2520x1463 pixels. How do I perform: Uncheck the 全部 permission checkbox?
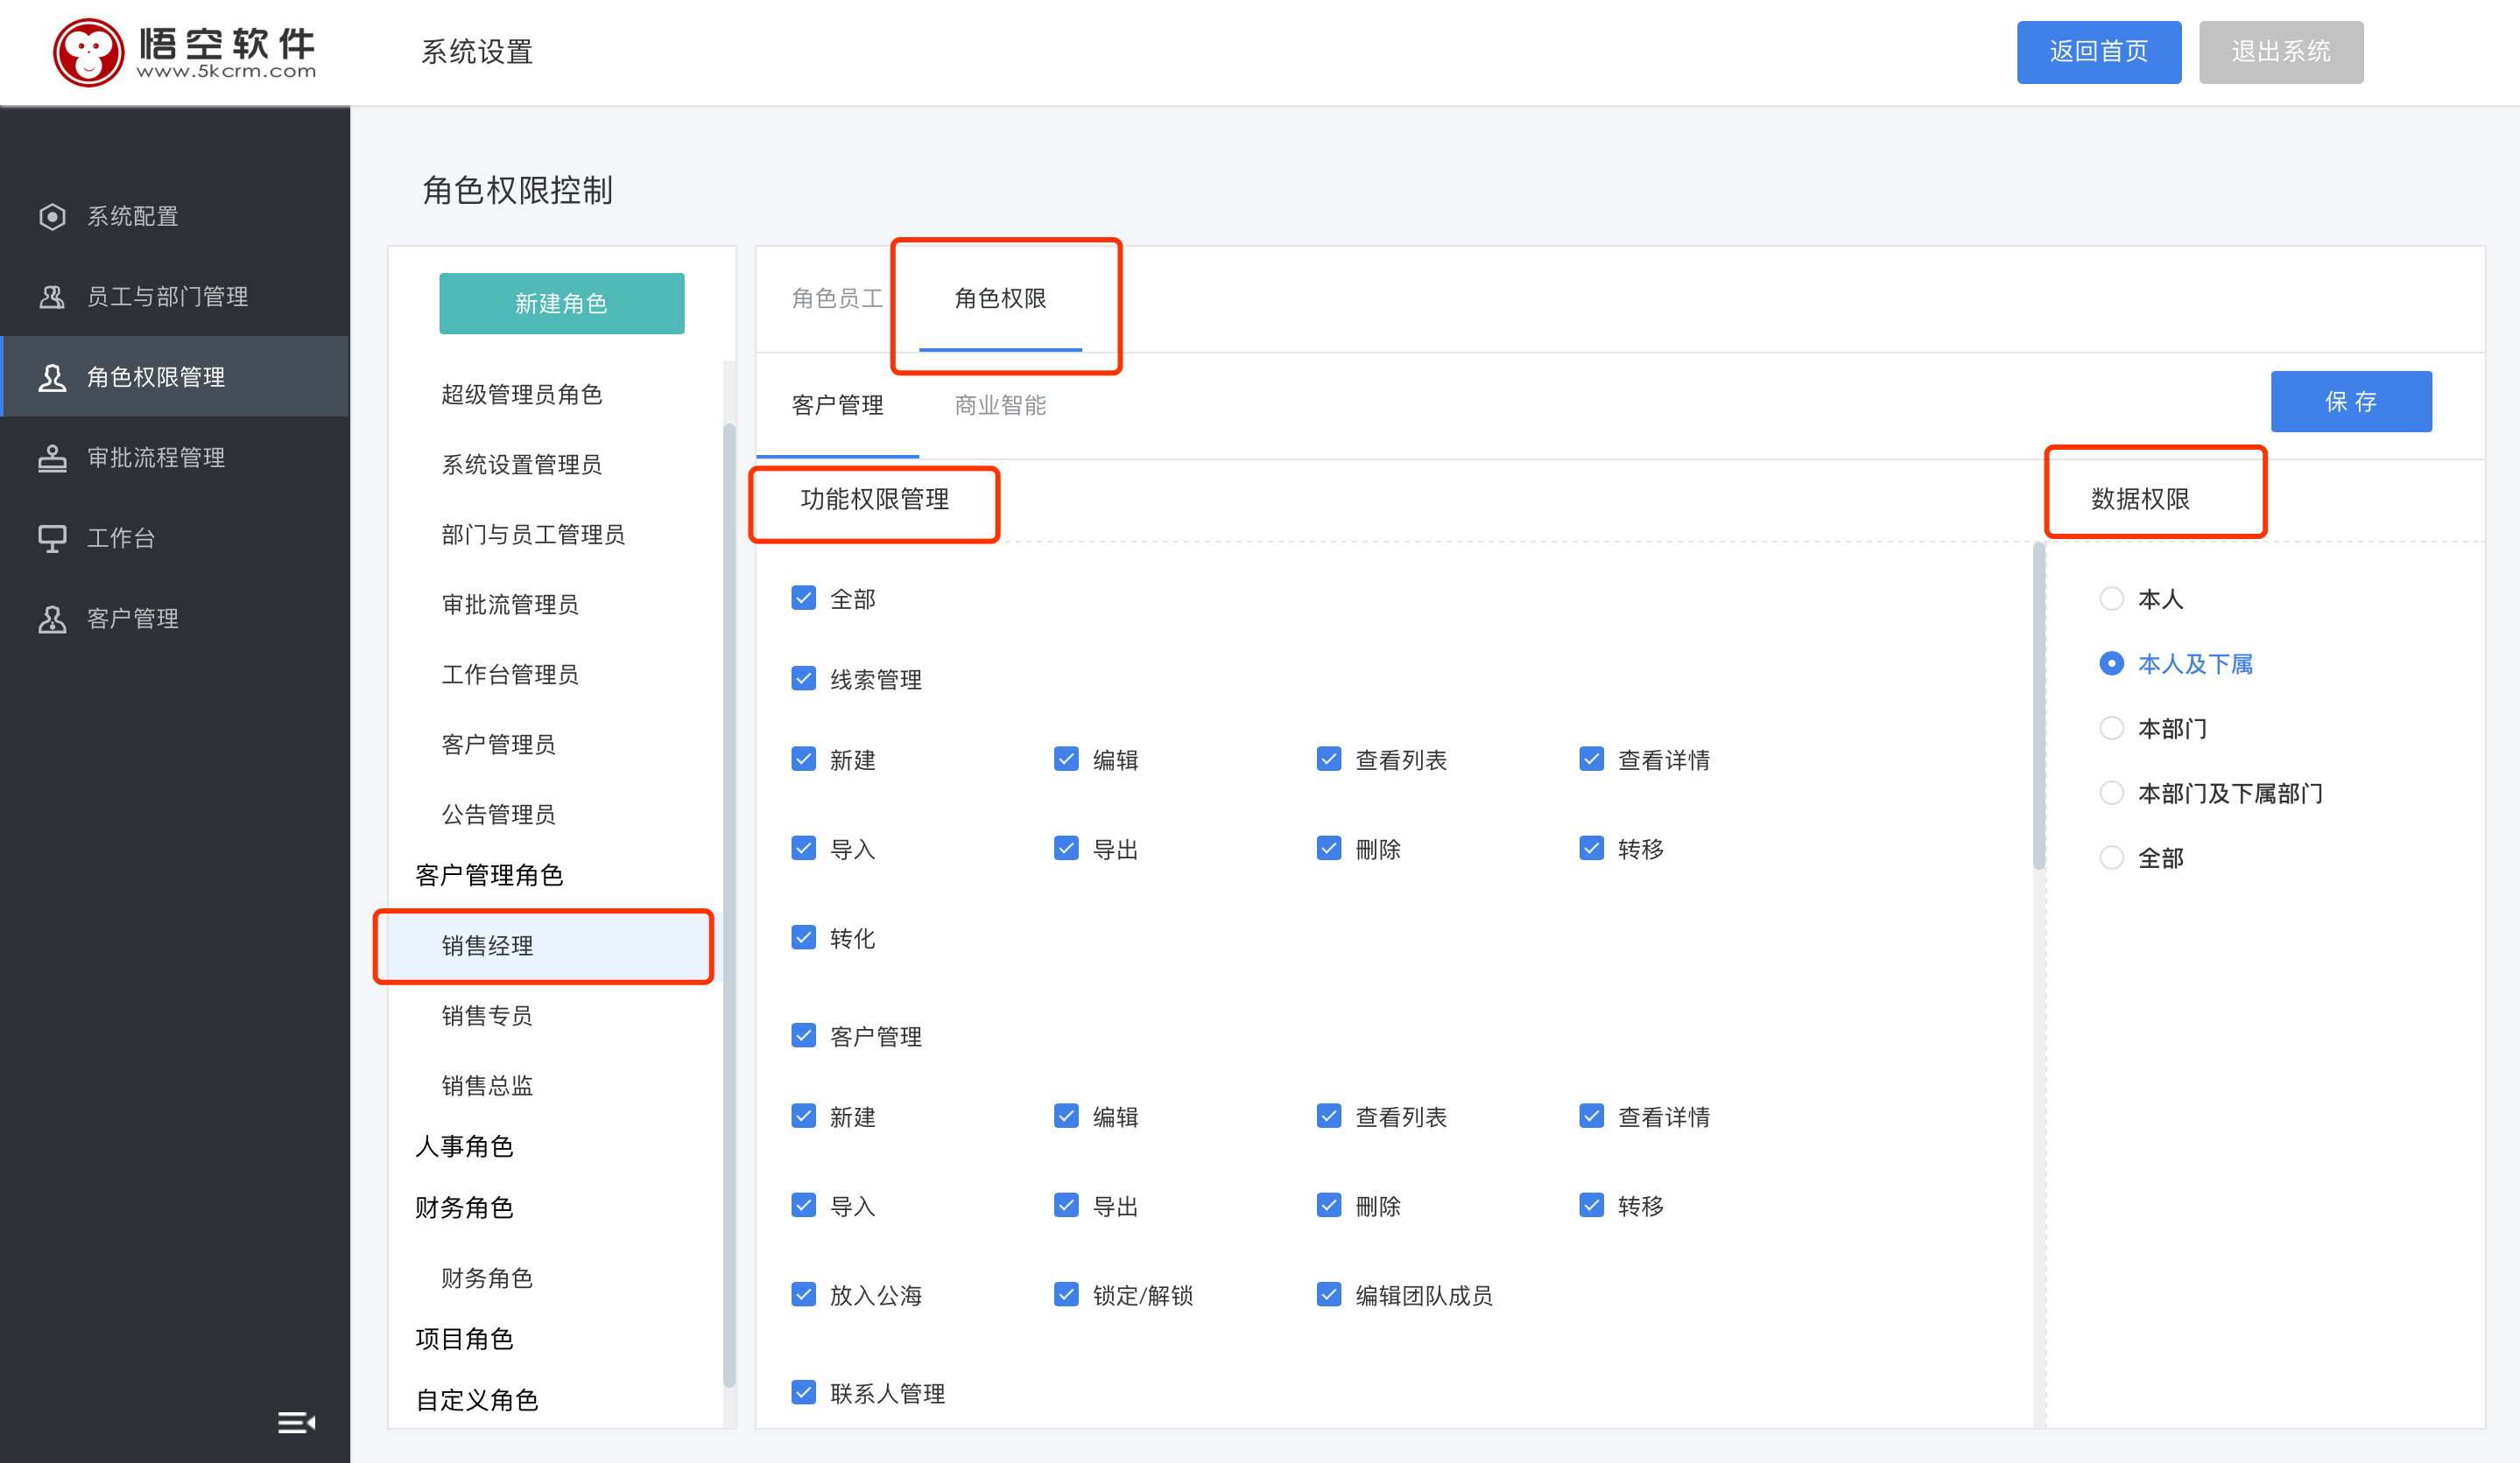[803, 598]
